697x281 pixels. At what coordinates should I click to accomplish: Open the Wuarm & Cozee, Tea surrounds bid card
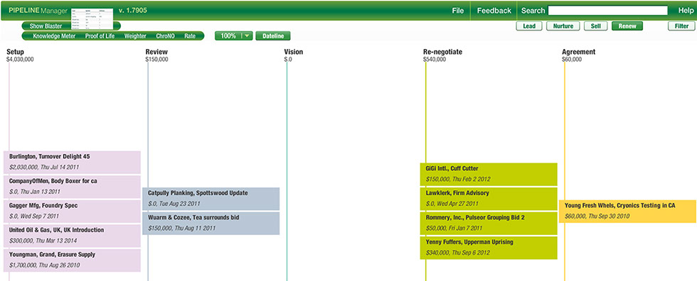[211, 224]
